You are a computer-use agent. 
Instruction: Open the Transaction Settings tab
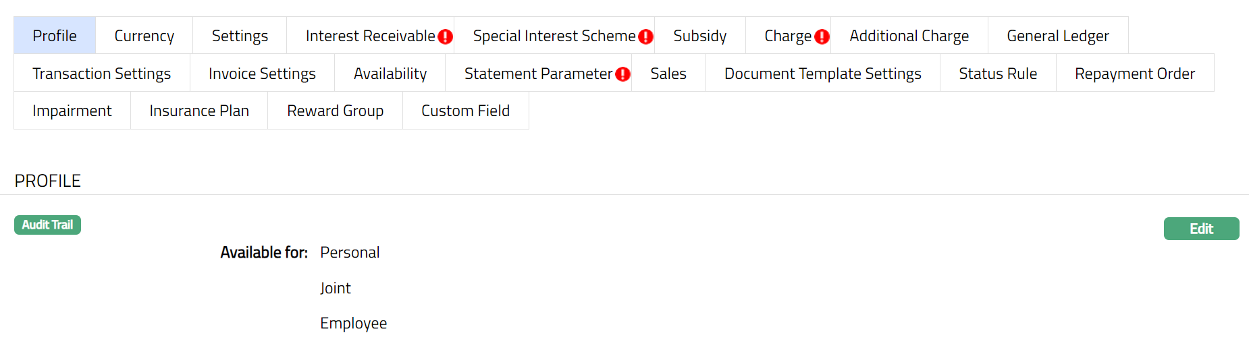coord(101,74)
